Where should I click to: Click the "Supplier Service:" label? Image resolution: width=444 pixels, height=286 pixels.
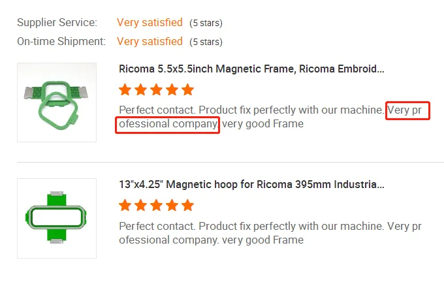(57, 23)
